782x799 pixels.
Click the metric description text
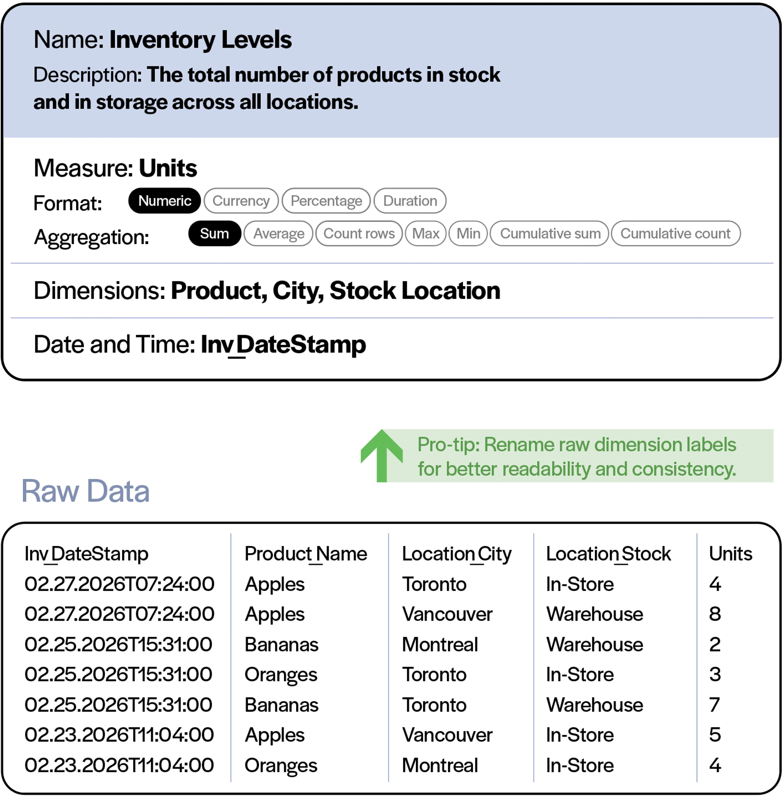pos(266,88)
